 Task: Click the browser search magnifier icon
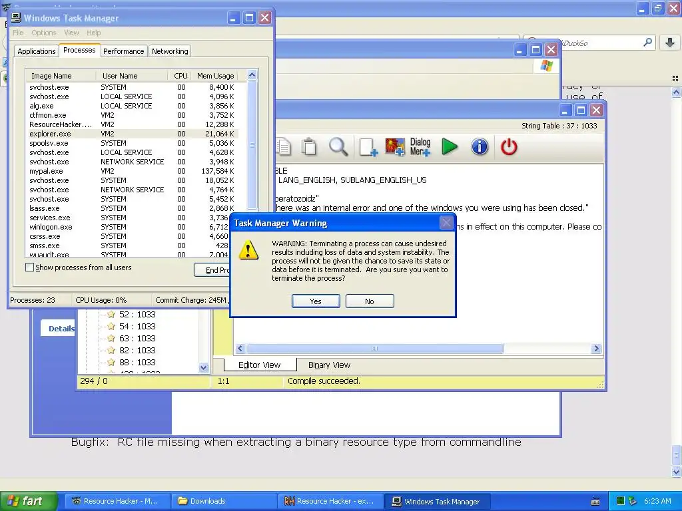click(647, 42)
